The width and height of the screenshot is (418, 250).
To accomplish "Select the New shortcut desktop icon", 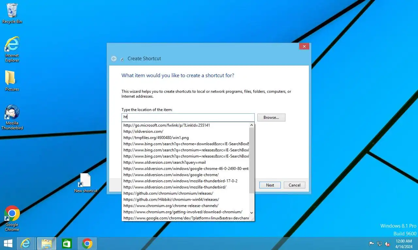I will click(x=86, y=183).
